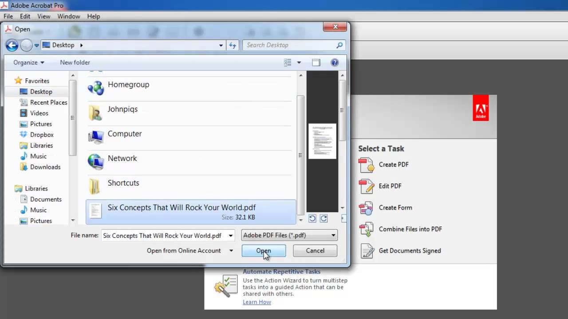Open the Adobe PDF Files type dropdown
The image size is (568, 319).
click(289, 235)
